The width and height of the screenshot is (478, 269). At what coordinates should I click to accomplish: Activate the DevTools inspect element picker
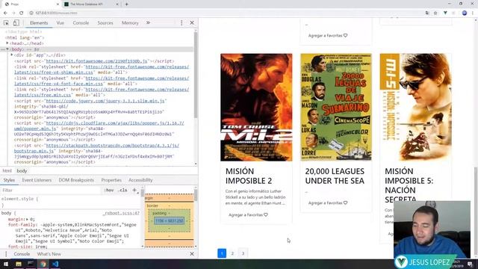[6, 23]
